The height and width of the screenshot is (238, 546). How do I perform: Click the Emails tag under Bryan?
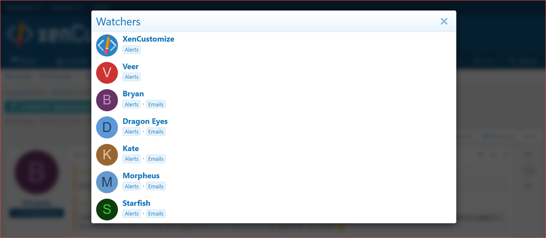156,104
